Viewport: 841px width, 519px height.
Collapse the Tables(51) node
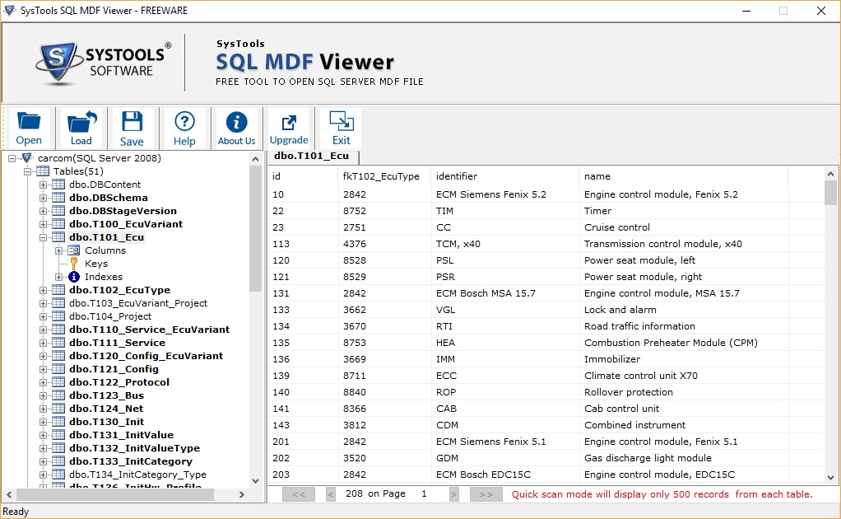[27, 171]
